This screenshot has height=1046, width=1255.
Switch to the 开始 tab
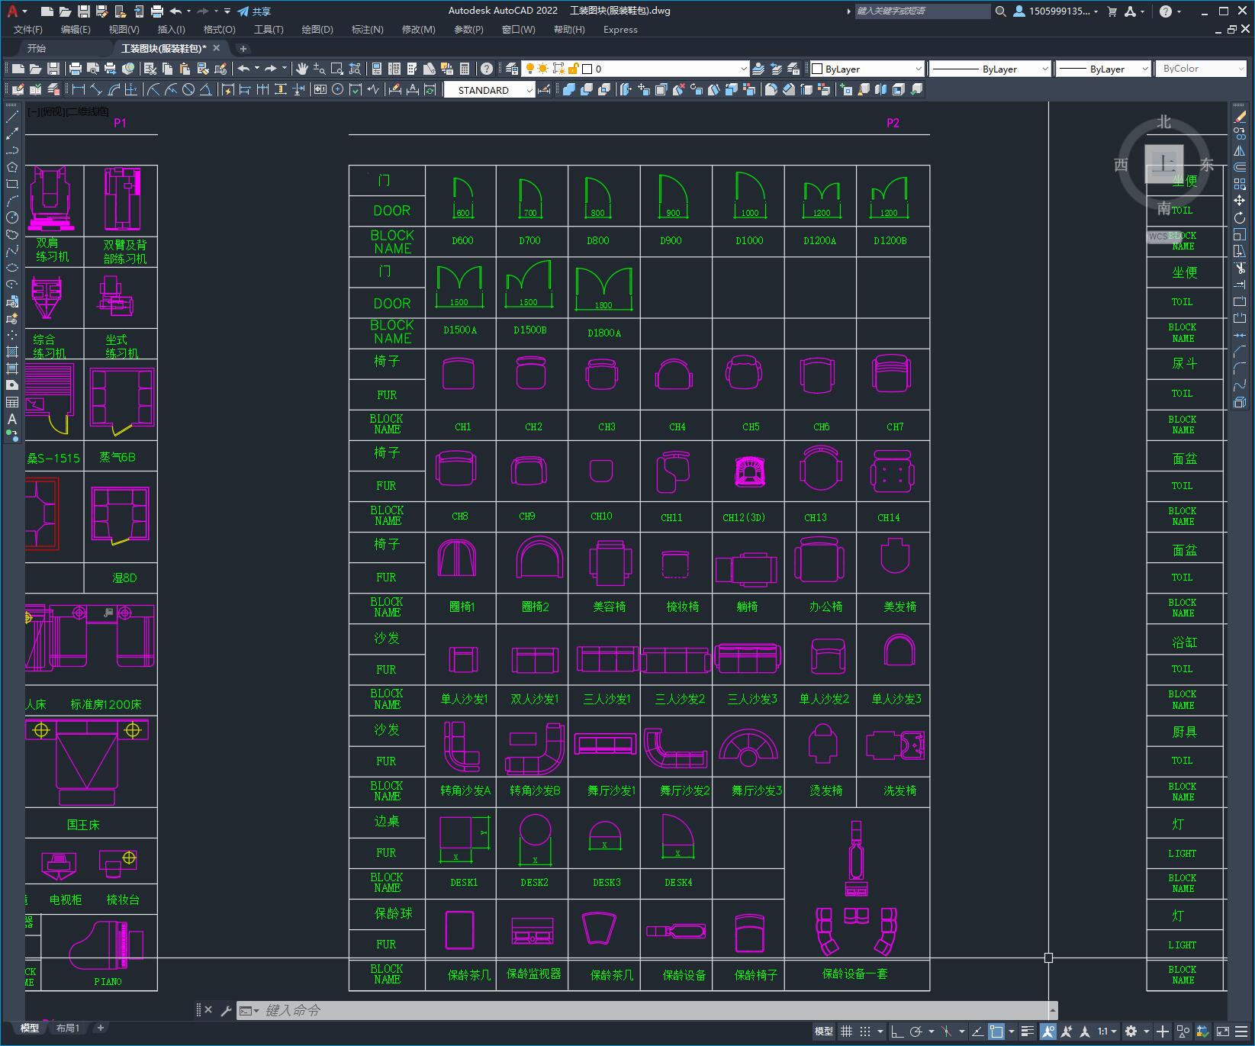click(37, 48)
